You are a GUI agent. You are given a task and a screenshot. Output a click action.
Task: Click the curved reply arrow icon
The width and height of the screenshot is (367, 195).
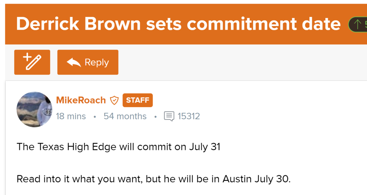coord(74,63)
